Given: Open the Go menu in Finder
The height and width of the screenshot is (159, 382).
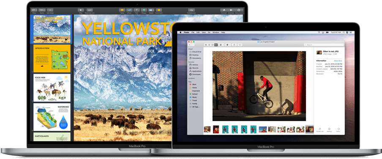Looking at the screenshot, I should click(x=209, y=32).
